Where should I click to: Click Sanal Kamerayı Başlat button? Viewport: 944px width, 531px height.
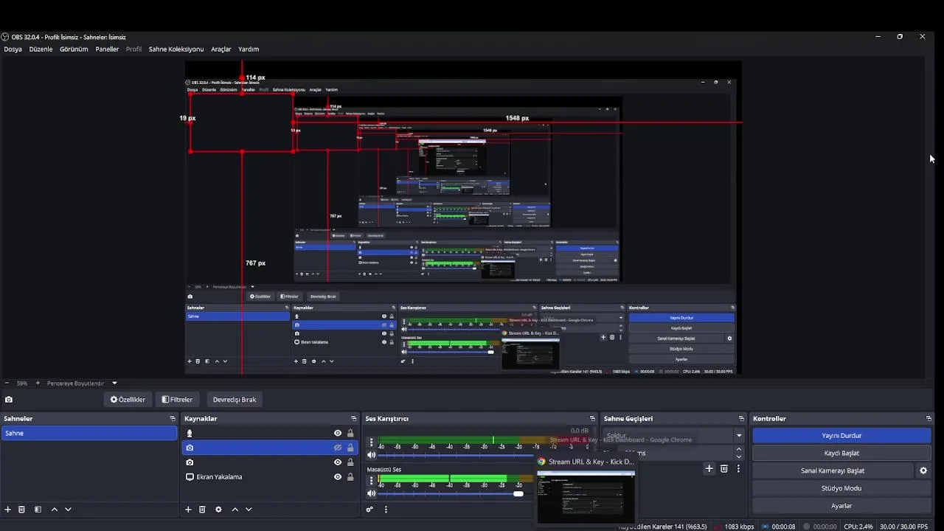833,471
